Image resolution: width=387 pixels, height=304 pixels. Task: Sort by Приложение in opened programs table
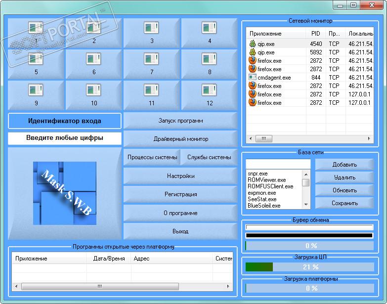tap(49, 259)
